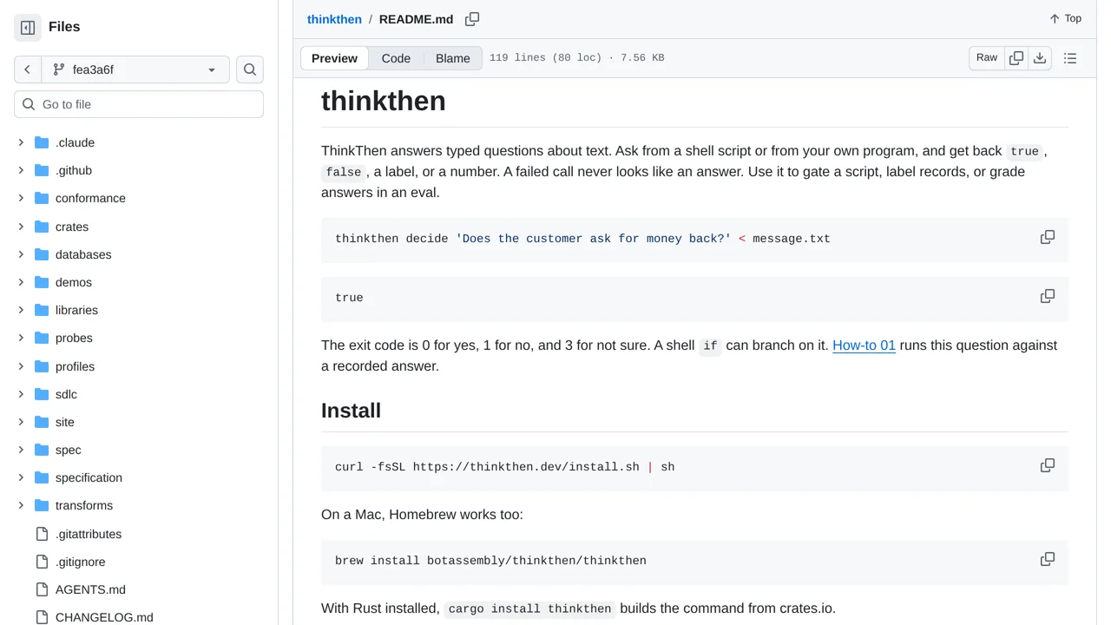Open the profiles folder row

[x=139, y=366]
